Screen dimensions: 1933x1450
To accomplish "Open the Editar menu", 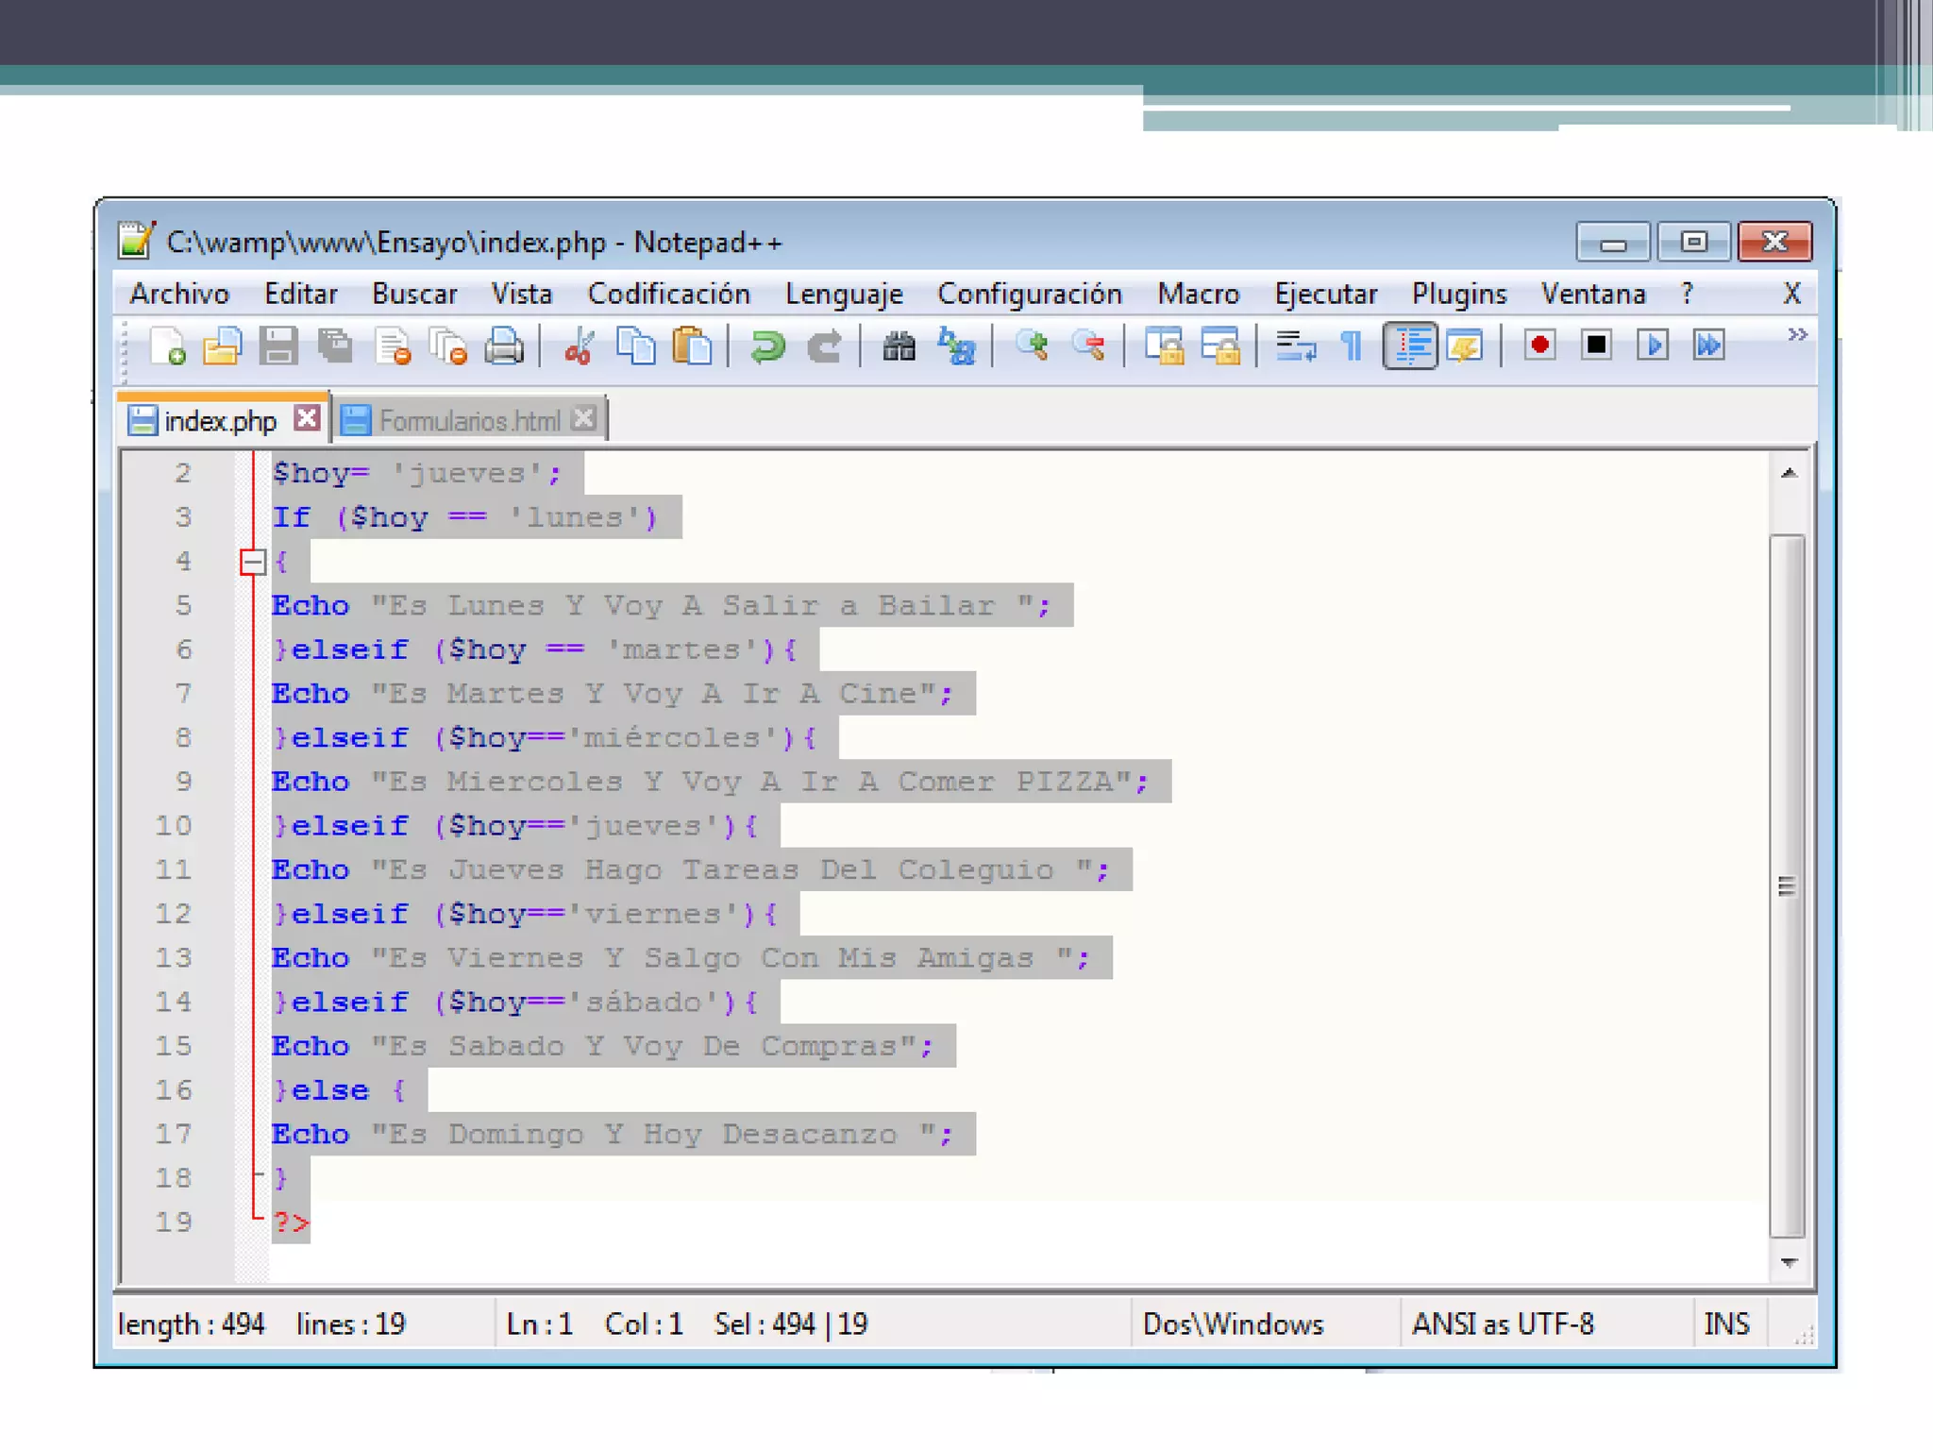I will (x=301, y=295).
